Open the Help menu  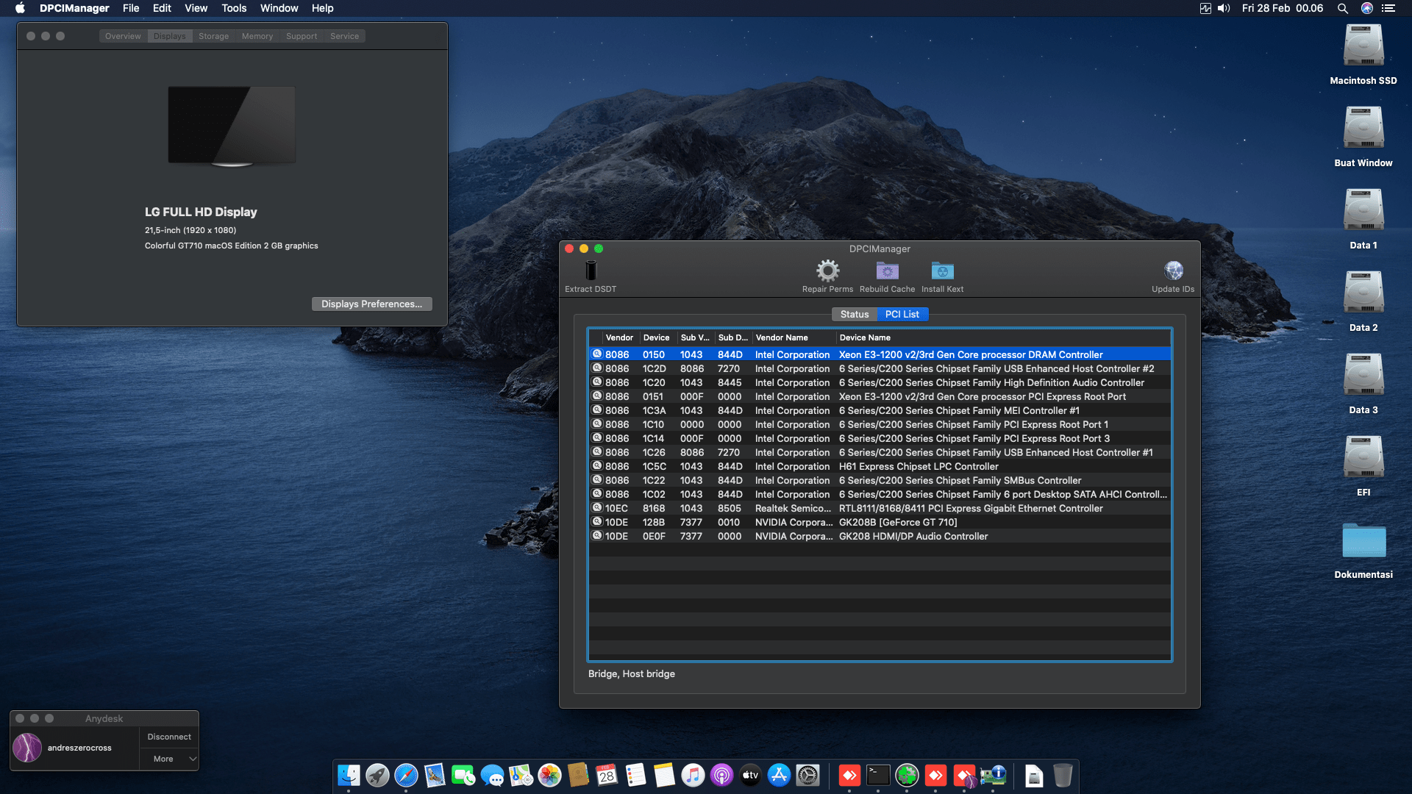click(x=322, y=8)
